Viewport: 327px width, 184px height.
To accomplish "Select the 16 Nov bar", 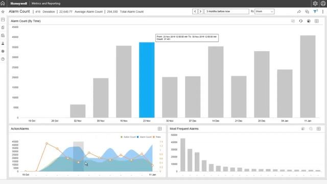I will point(124,82).
